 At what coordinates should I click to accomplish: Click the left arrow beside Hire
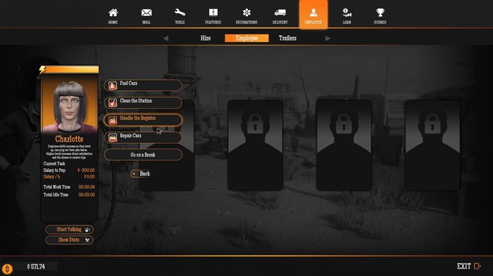[x=166, y=38]
